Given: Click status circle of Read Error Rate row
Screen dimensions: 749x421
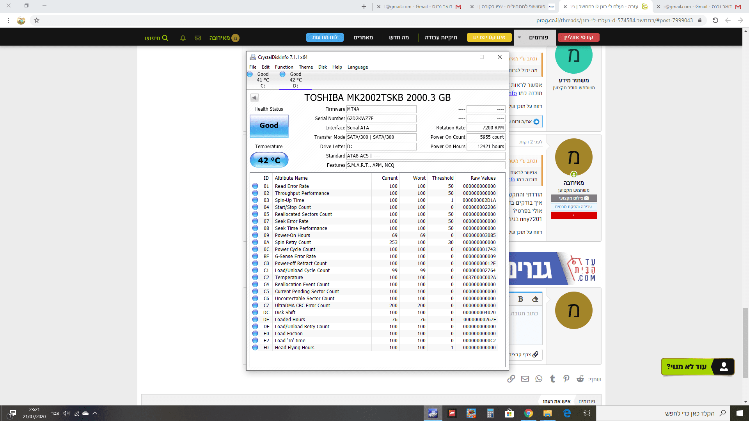Looking at the screenshot, I should pyautogui.click(x=255, y=186).
